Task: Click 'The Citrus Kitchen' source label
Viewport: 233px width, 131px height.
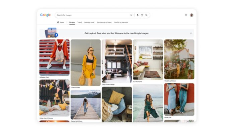Action: coord(170,81)
